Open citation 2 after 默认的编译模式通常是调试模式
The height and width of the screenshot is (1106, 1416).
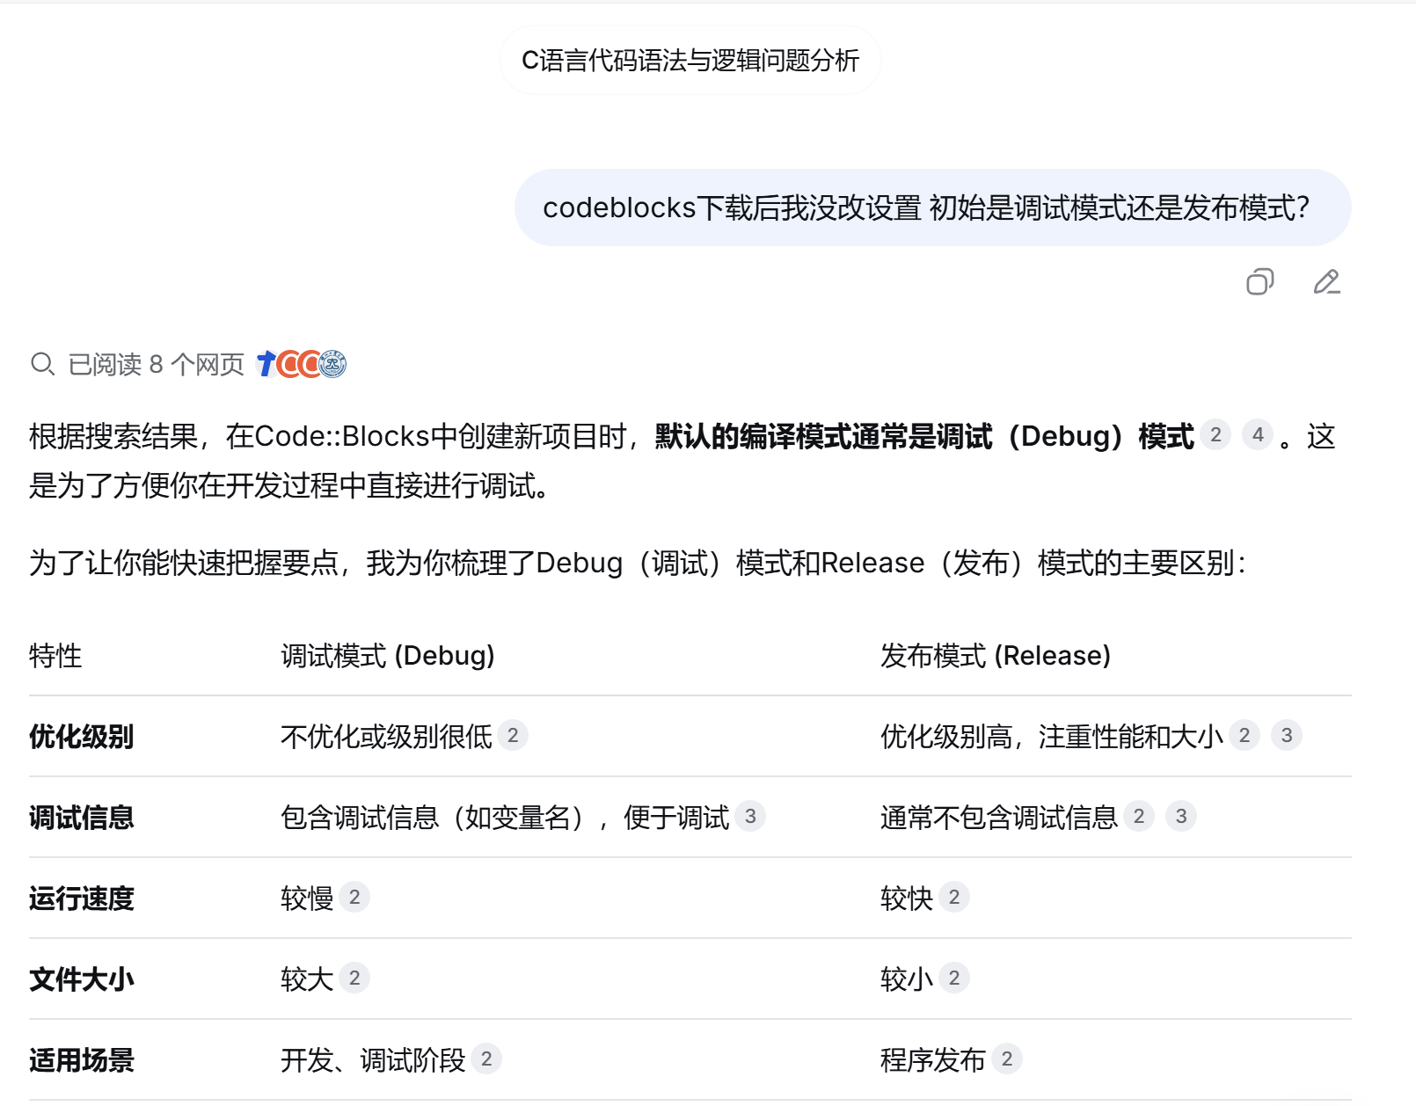click(x=1216, y=435)
